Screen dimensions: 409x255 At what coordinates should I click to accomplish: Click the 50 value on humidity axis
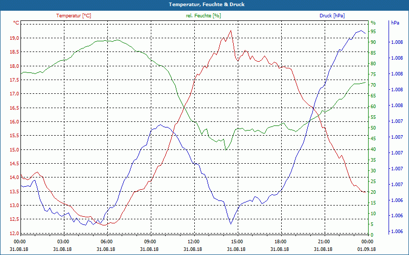pos(373,128)
